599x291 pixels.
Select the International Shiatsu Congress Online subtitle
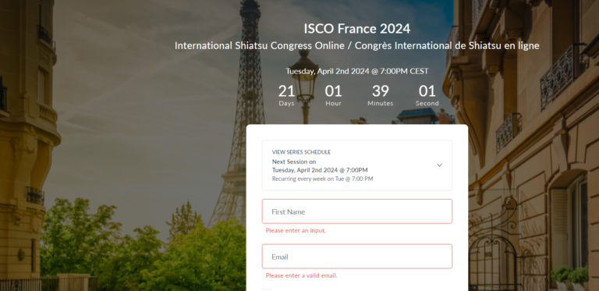point(356,46)
